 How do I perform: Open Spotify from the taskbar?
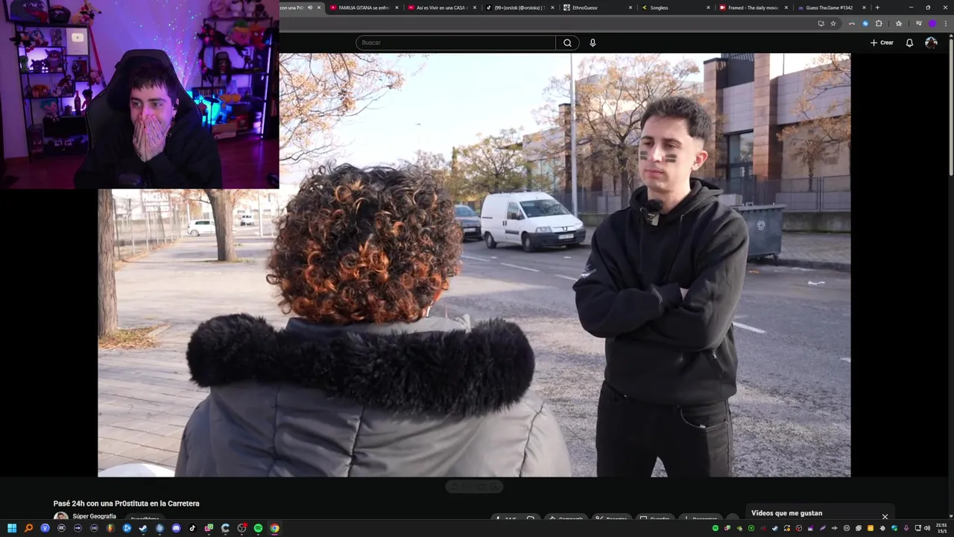[258, 528]
